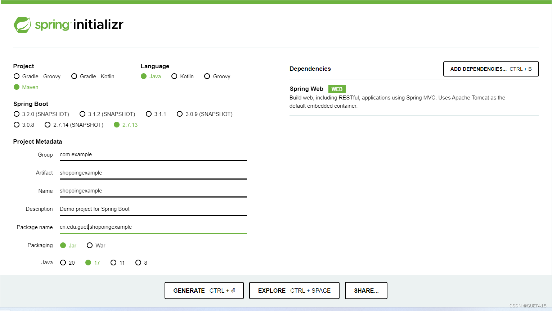Select Jar packaging option

(68, 246)
